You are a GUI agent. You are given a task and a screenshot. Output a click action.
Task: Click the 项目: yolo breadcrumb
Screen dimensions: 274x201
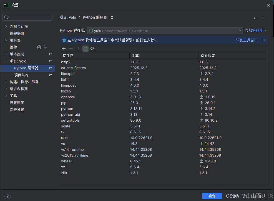pyautogui.click(x=68, y=17)
